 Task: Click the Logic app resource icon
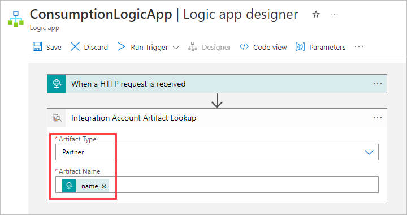(16, 19)
